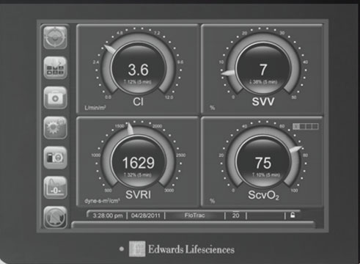Image resolution: width=360 pixels, height=264 pixels.
Task: Tap the lock screen padlock icon
Action: [293, 215]
